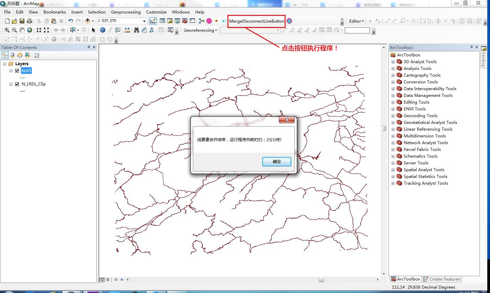
Task: Open an existing map document
Action: (x=15, y=21)
